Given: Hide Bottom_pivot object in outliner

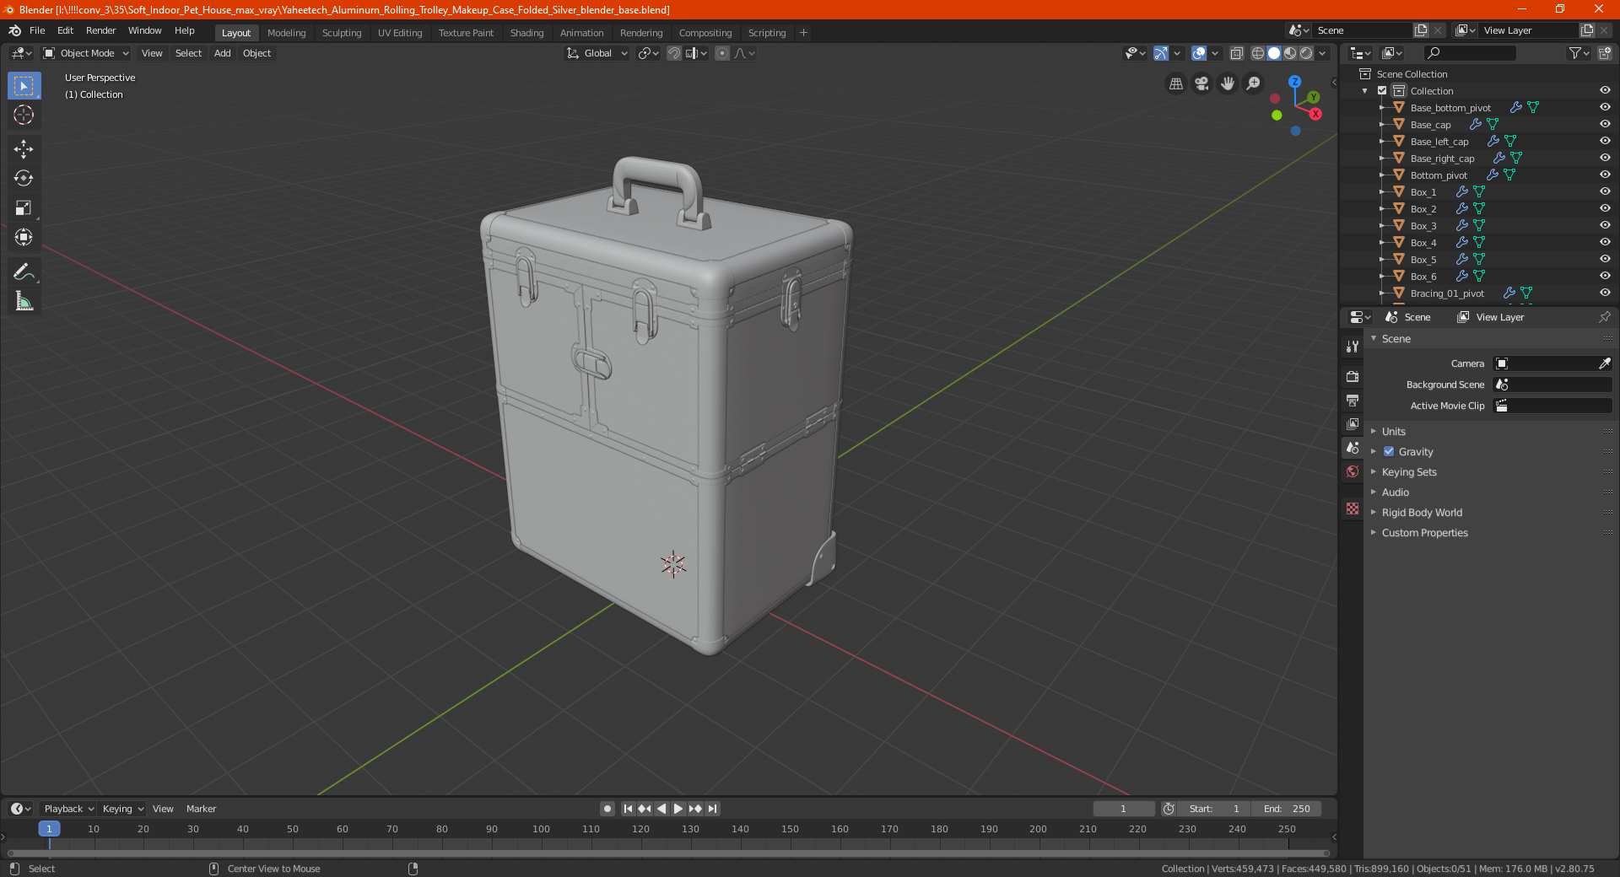Looking at the screenshot, I should coord(1605,175).
